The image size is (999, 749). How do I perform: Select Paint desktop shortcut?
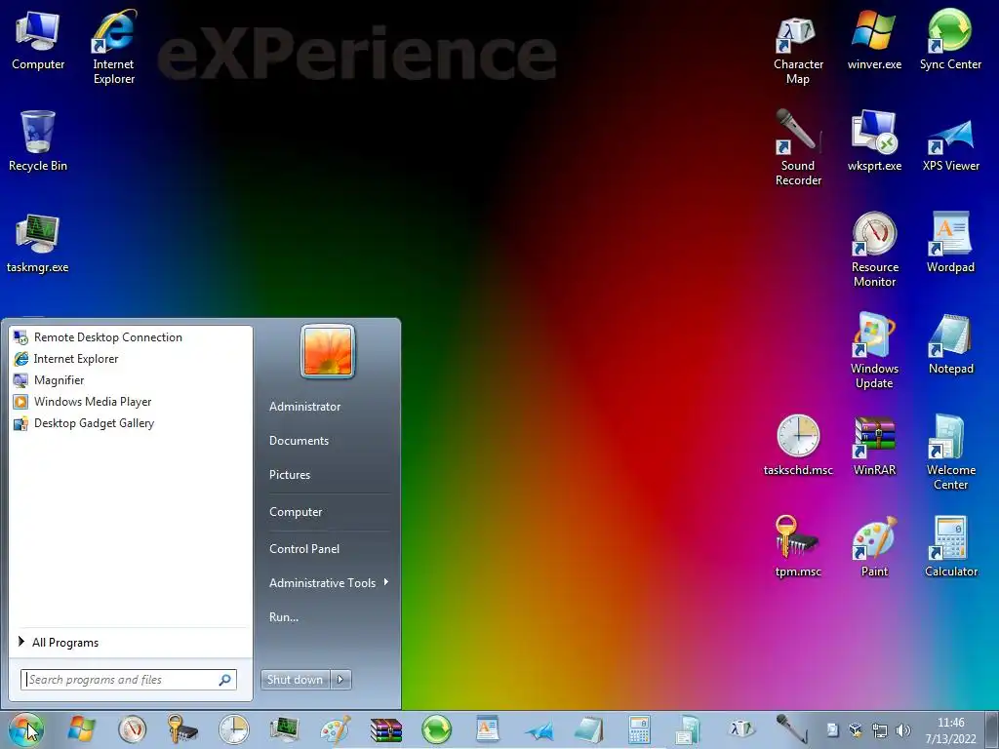click(874, 546)
